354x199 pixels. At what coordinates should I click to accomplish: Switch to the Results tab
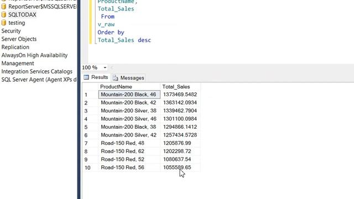(96, 77)
